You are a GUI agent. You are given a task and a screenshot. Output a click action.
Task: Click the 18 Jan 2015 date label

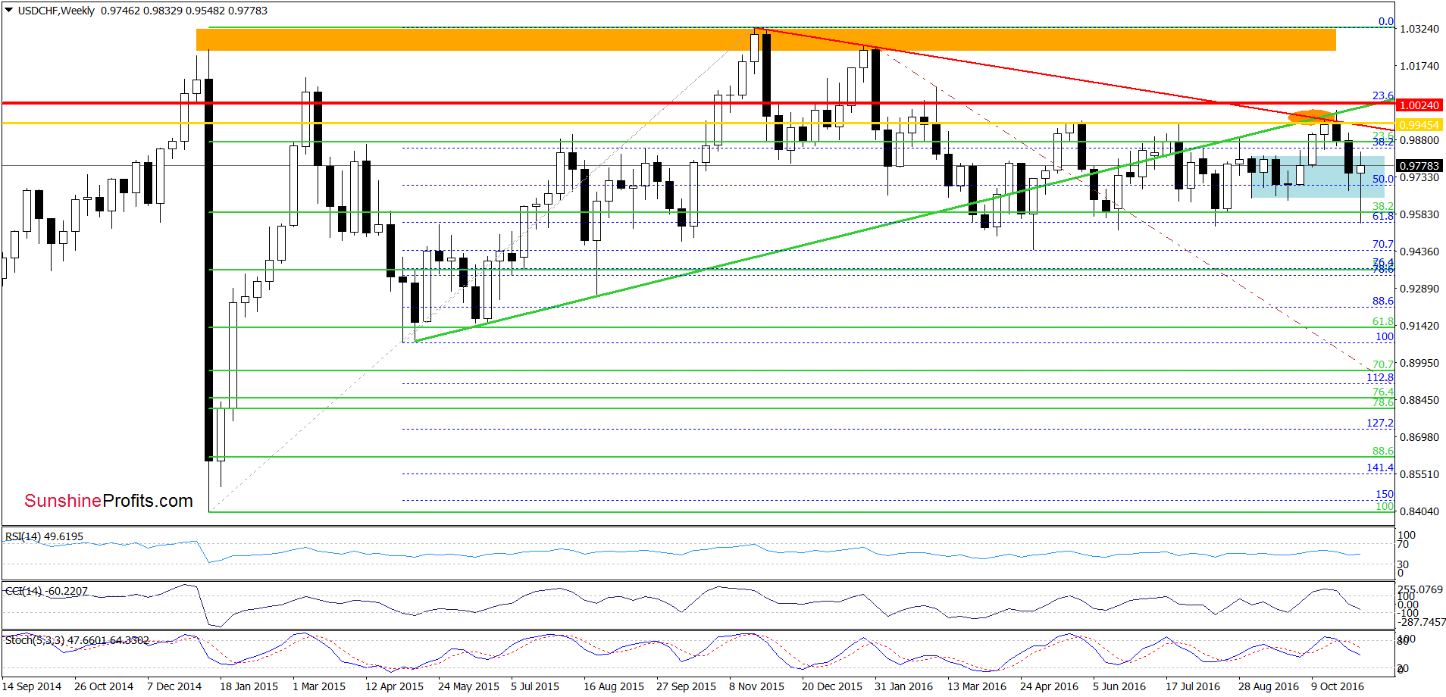click(249, 686)
